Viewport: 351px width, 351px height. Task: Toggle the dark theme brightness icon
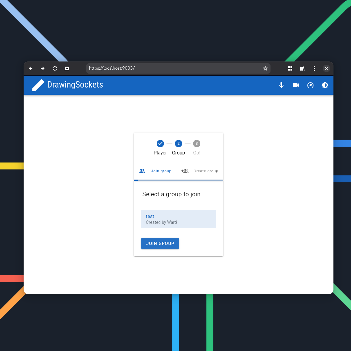click(325, 85)
